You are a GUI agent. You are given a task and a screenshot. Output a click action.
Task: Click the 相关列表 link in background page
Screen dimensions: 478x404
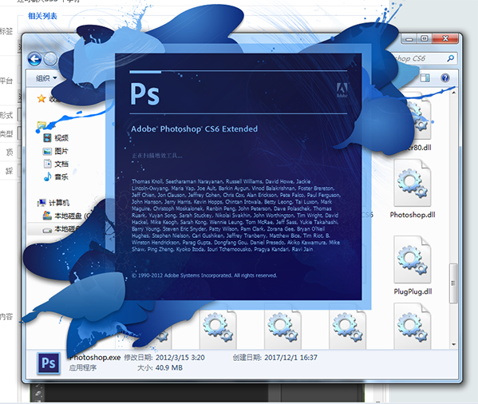pyautogui.click(x=42, y=16)
